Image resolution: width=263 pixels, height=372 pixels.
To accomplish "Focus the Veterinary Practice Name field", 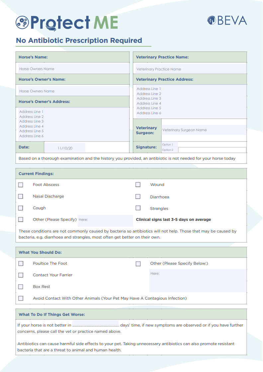I will [191, 69].
